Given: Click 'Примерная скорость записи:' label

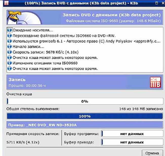Looking at the screenshot, I should [33, 134].
